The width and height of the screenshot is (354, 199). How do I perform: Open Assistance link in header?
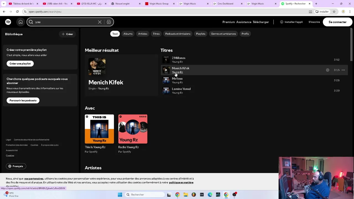(x=244, y=22)
